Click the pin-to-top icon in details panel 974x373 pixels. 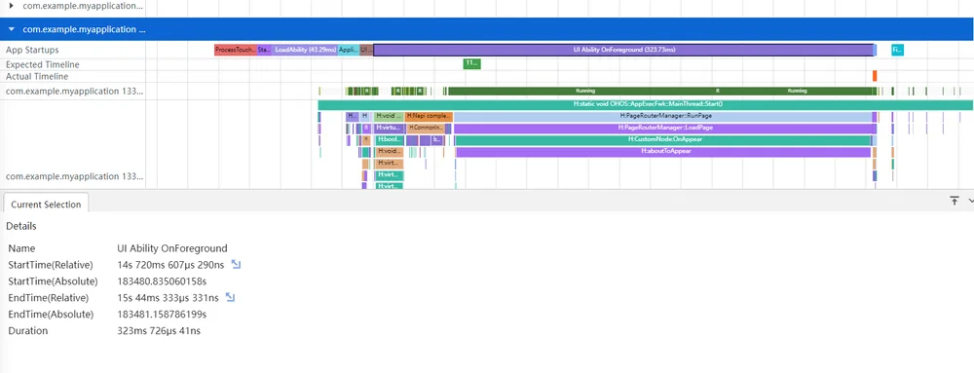coord(955,201)
